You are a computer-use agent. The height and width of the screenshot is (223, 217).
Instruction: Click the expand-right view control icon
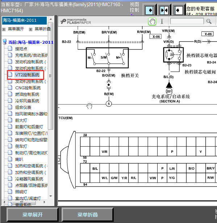tap(150, 10)
